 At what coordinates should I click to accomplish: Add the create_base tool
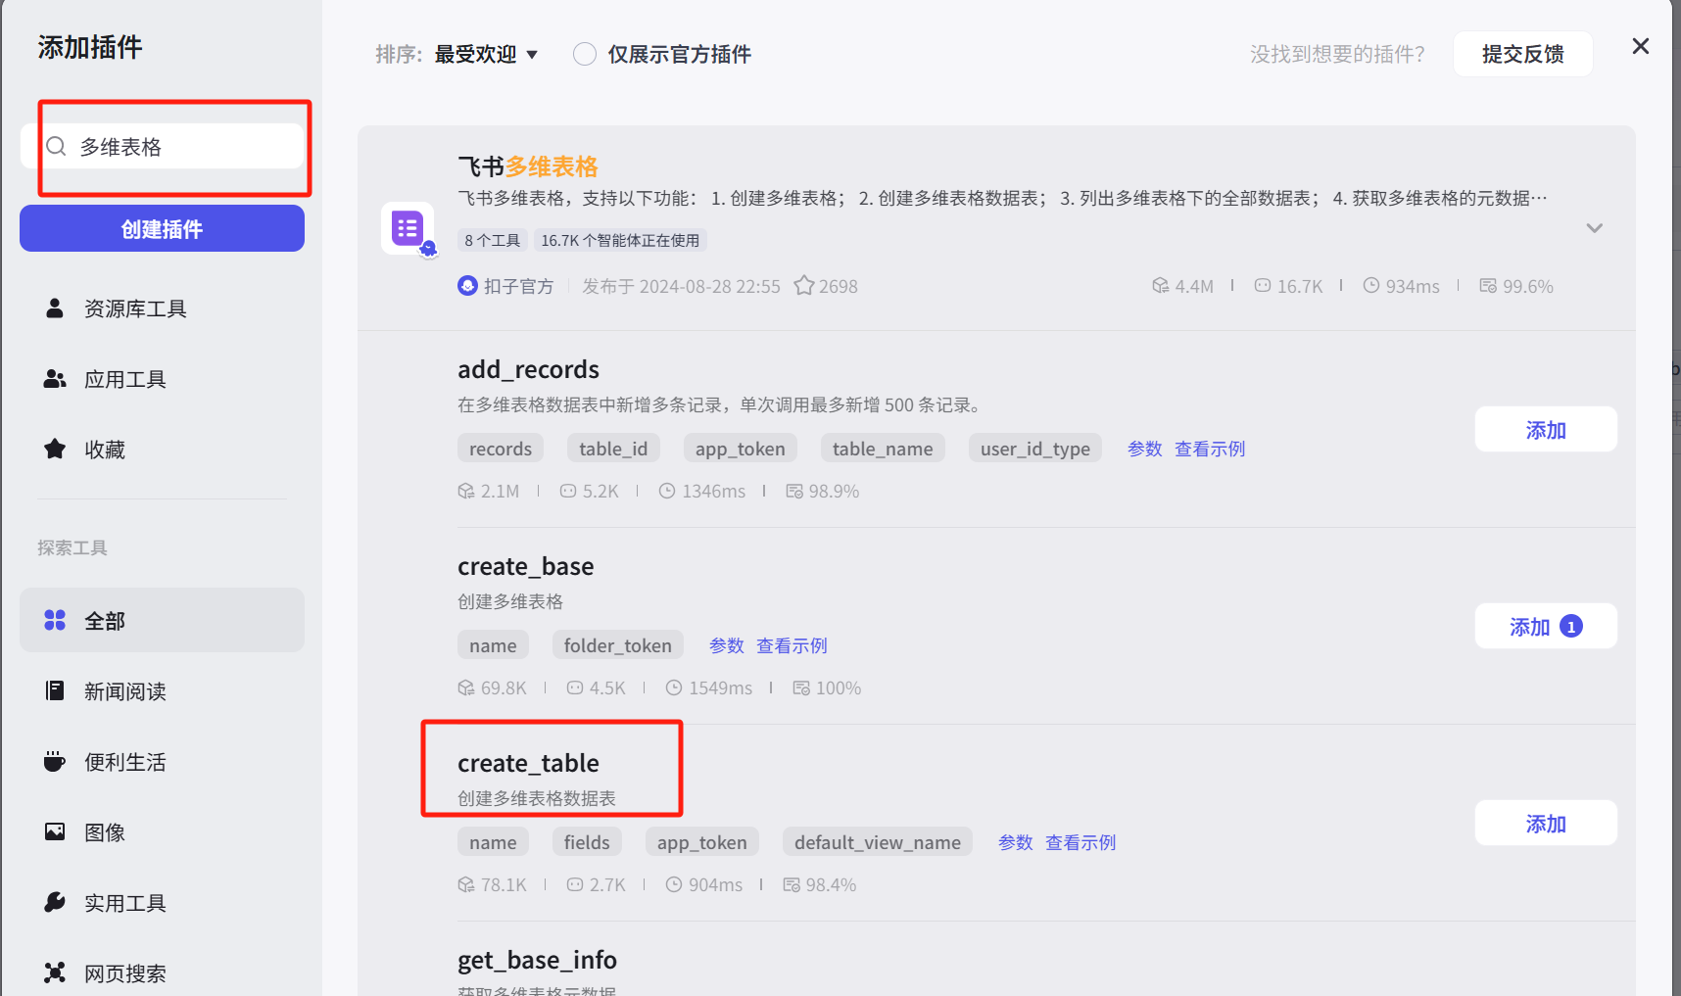1546,626
